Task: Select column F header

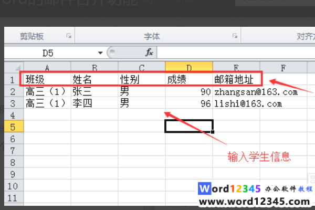Action: pos(283,68)
